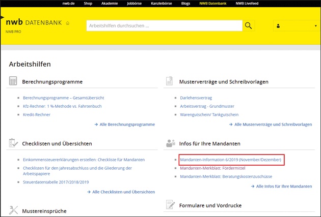This screenshot has width=321, height=217.
Task: Open Mandanten-Information 6/2019 link
Action: coord(231,160)
